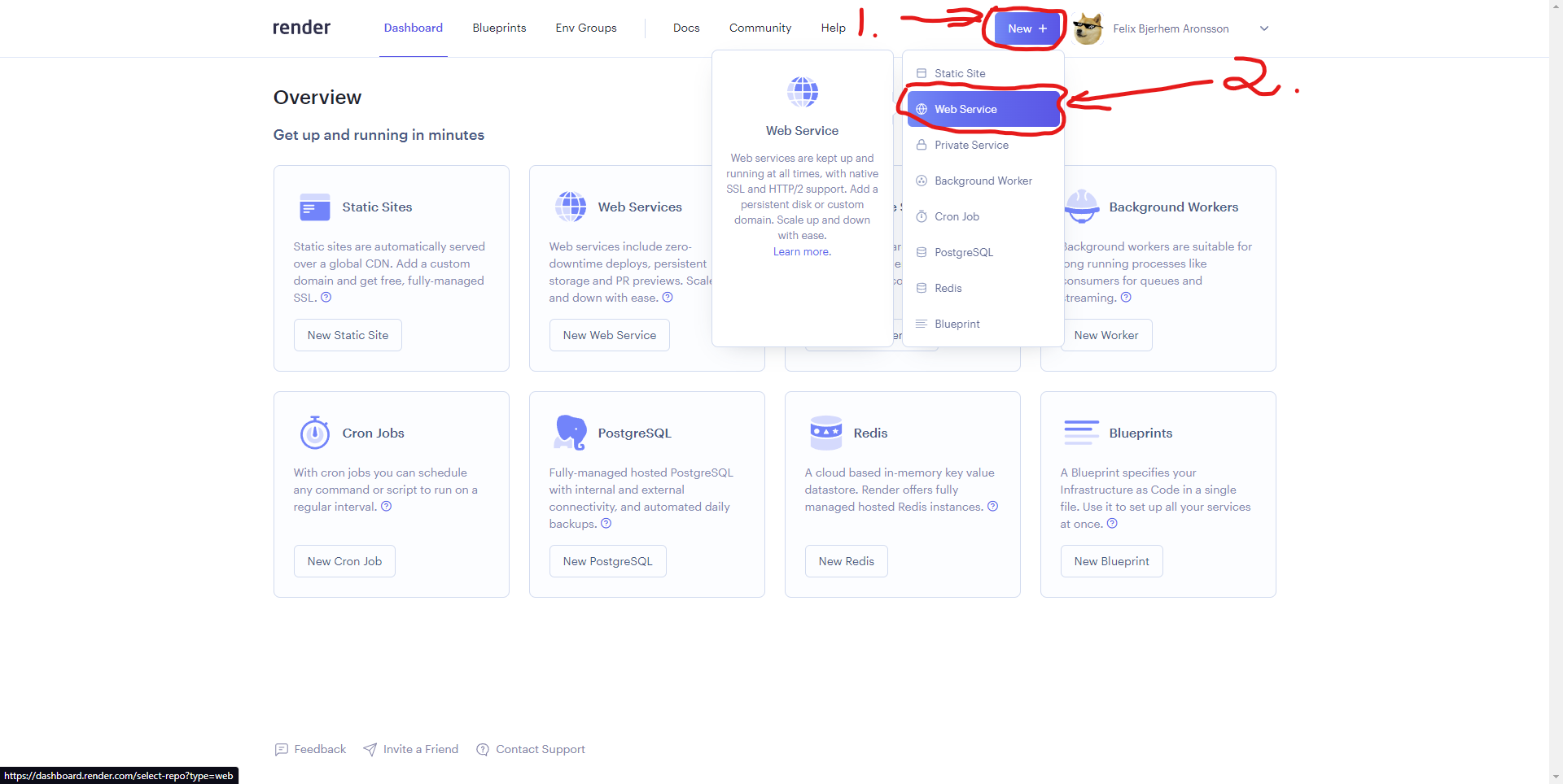Select Cron Job from New menu

983,216
